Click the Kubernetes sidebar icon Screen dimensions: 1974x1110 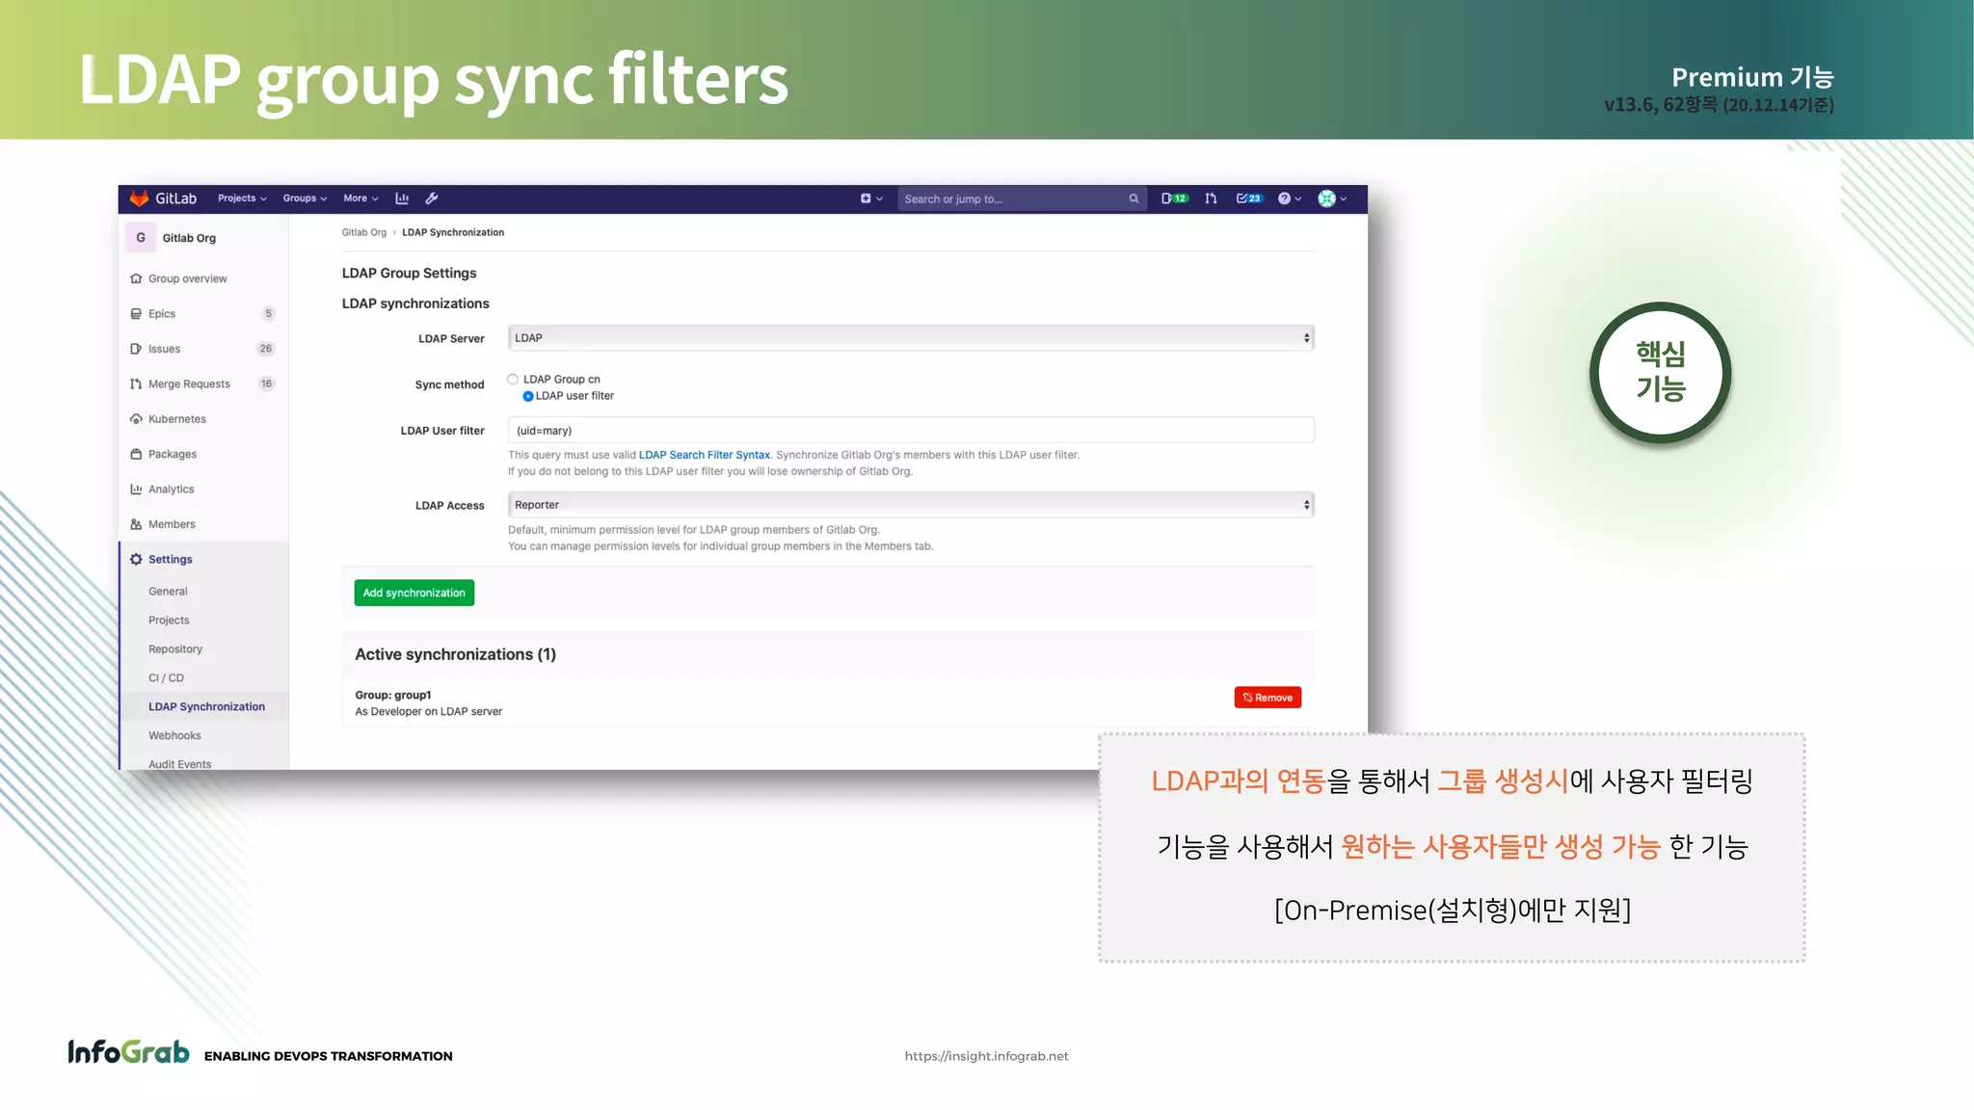(x=136, y=419)
